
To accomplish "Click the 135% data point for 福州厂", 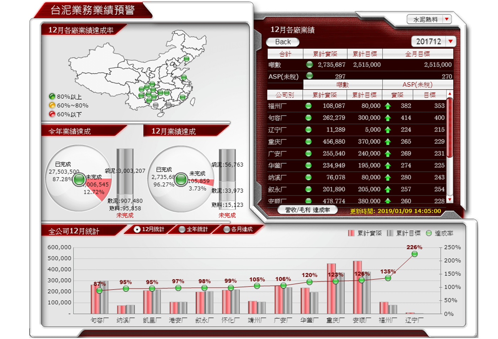I will pos(388,278).
